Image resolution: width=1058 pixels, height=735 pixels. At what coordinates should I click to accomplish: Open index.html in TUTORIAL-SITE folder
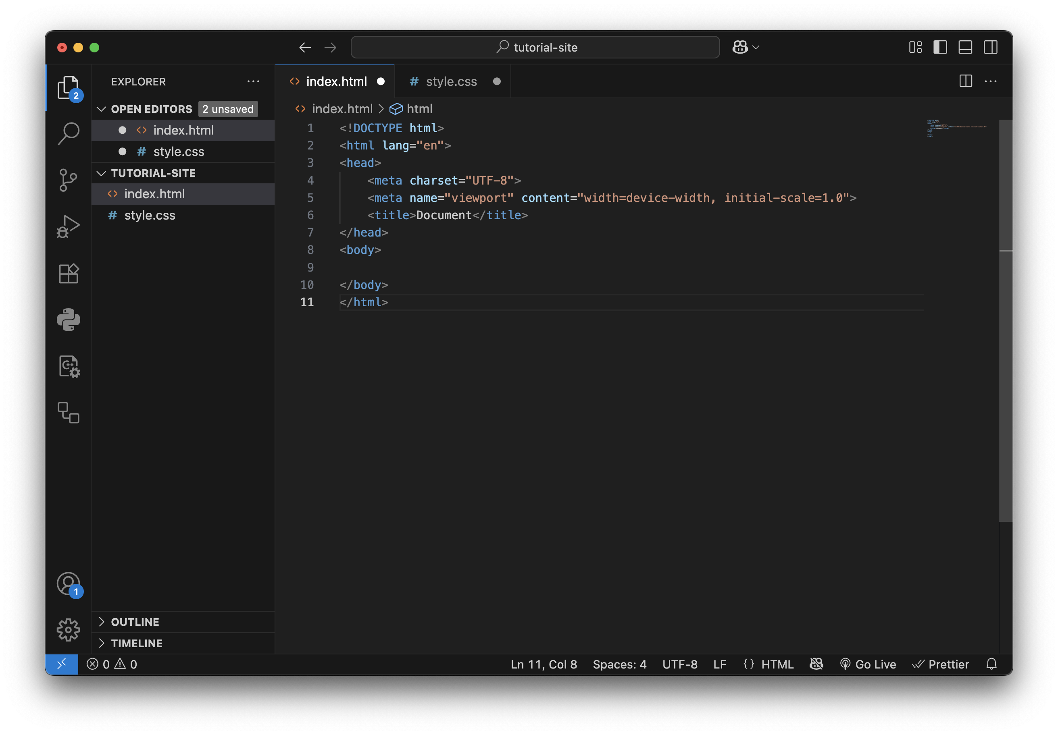click(x=183, y=194)
